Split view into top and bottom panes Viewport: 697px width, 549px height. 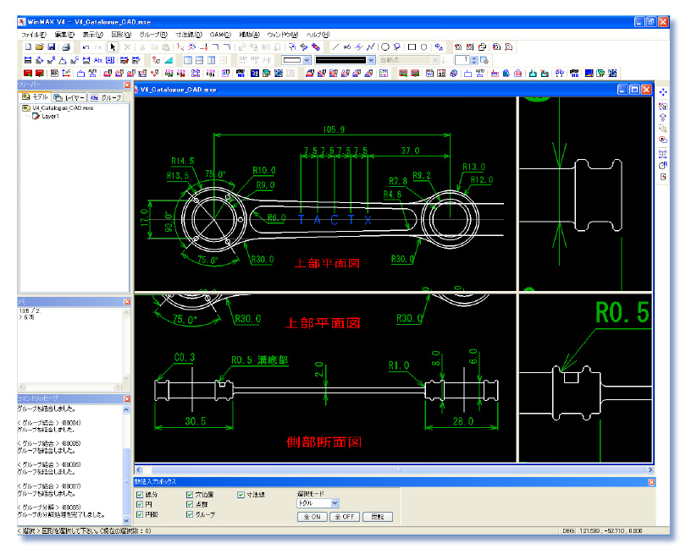pyautogui.click(x=200, y=60)
